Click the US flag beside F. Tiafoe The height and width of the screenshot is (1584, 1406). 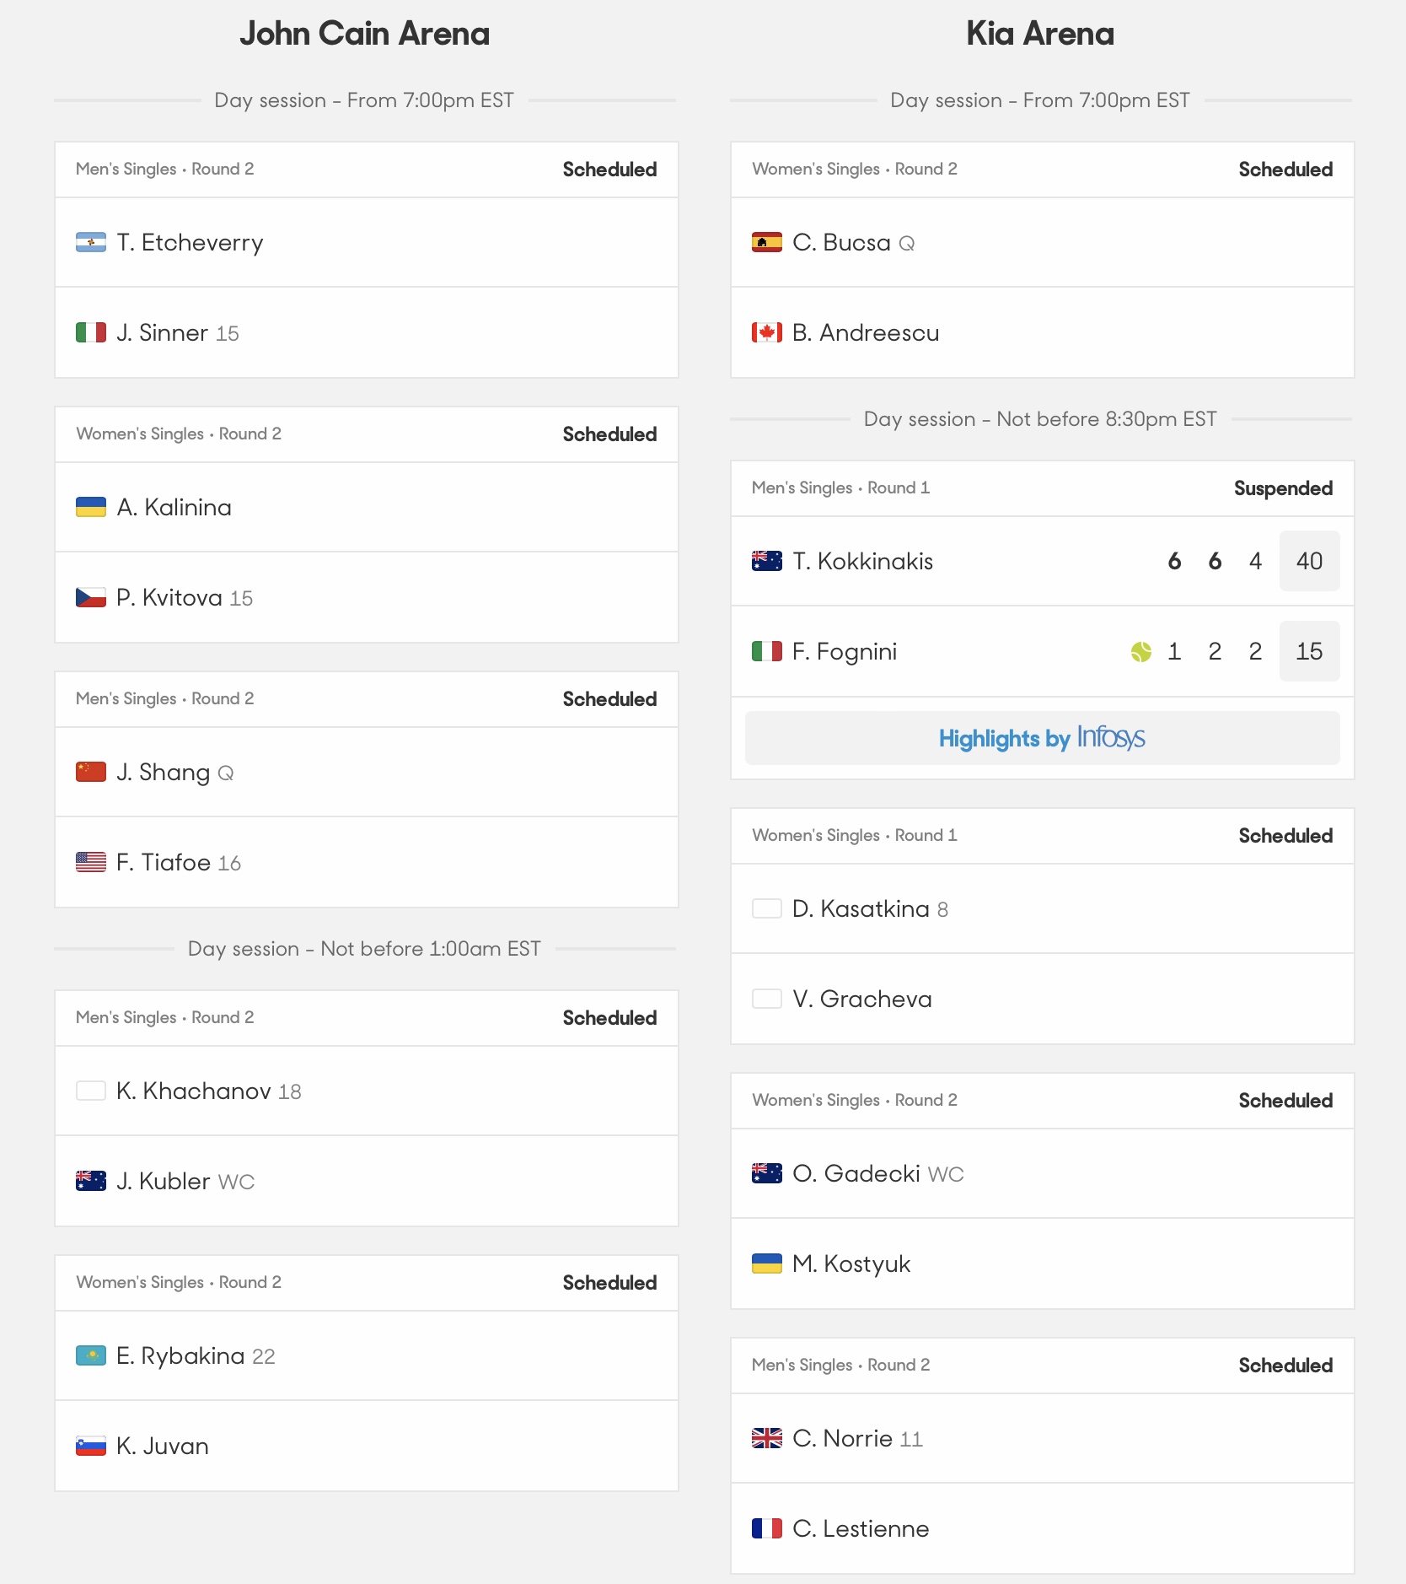90,863
